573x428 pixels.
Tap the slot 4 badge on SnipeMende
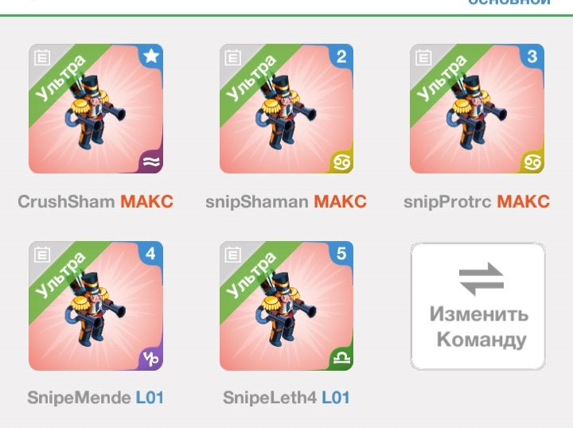tap(151, 254)
